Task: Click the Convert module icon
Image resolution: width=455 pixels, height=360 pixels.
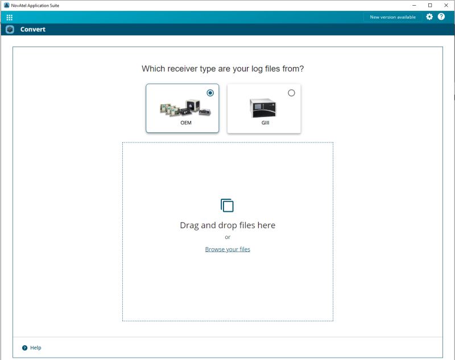Action: (10, 30)
